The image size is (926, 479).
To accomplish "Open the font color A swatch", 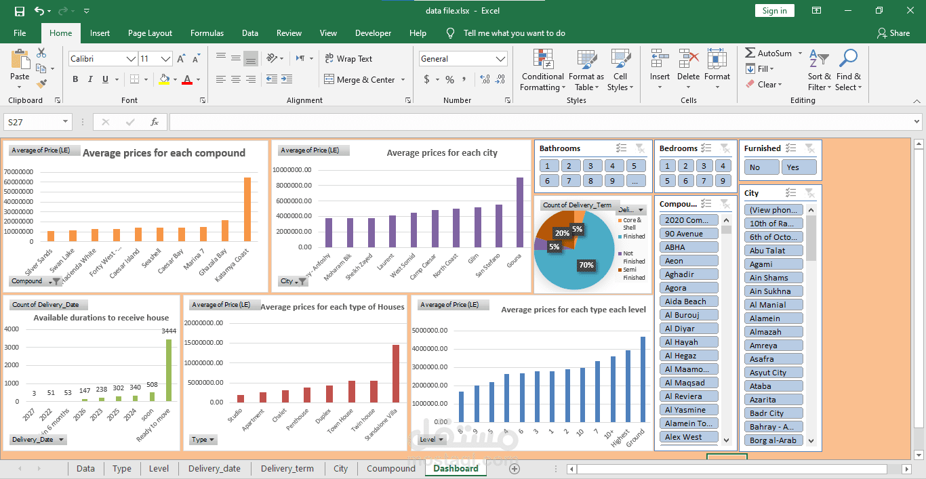I will 187,79.
